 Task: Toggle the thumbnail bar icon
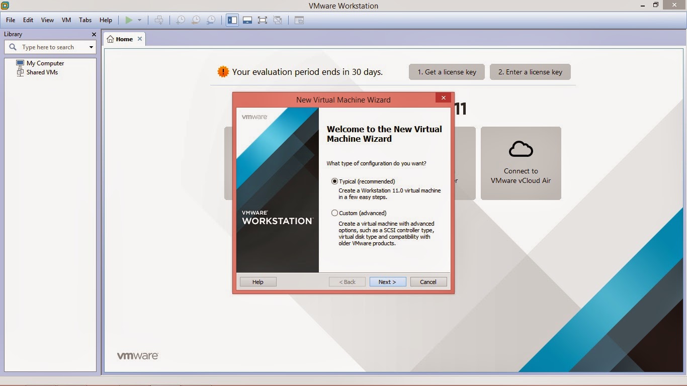tap(247, 20)
